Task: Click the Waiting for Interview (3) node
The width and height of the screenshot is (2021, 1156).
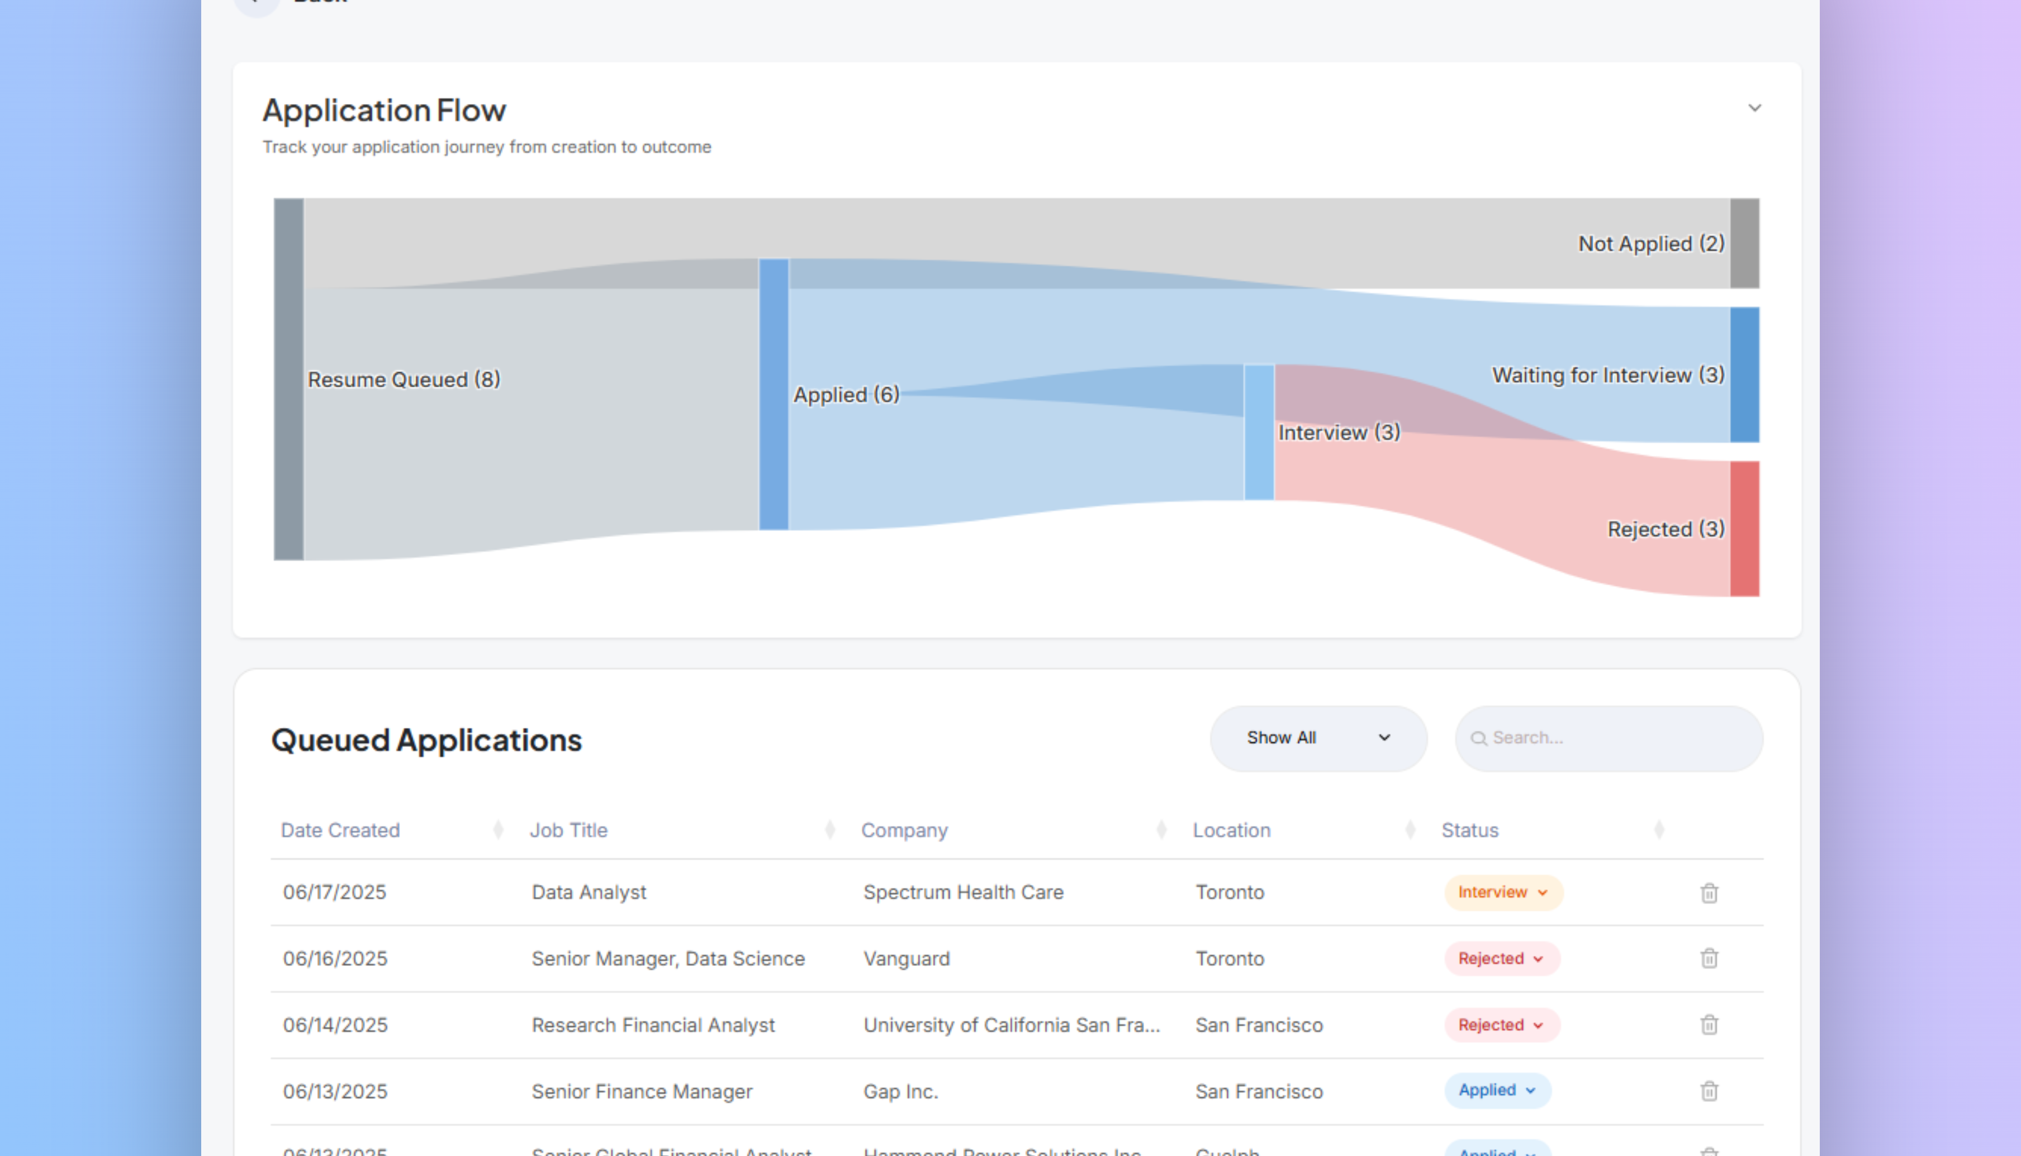Action: click(1745, 375)
